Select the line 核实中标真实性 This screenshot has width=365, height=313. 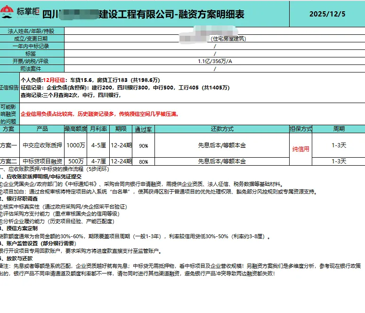[63, 207]
